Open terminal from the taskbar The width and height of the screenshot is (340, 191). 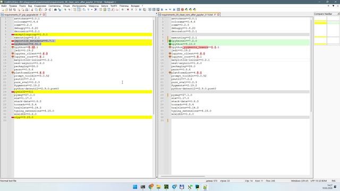143,187
